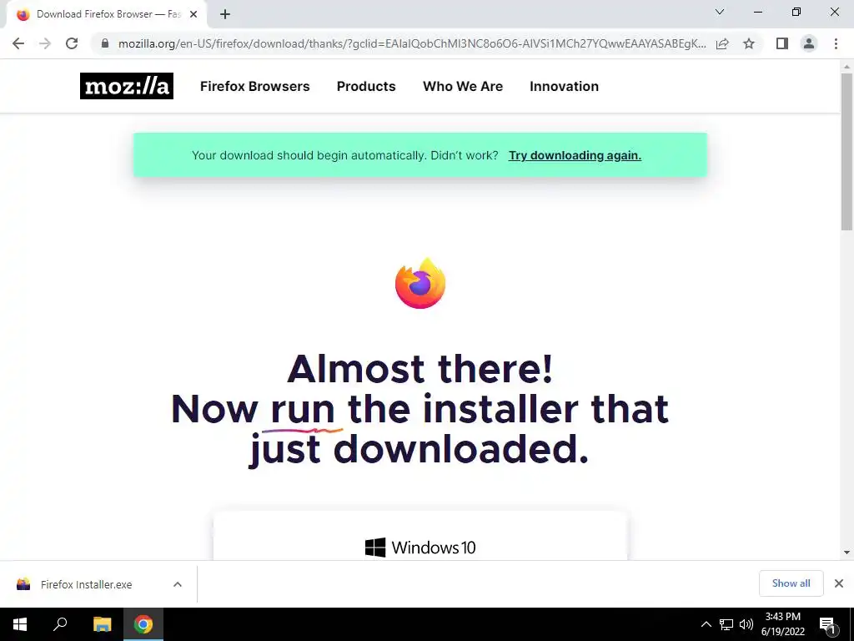The width and height of the screenshot is (854, 641).
Task: Click the Windows 10 logo card
Action: 420,548
